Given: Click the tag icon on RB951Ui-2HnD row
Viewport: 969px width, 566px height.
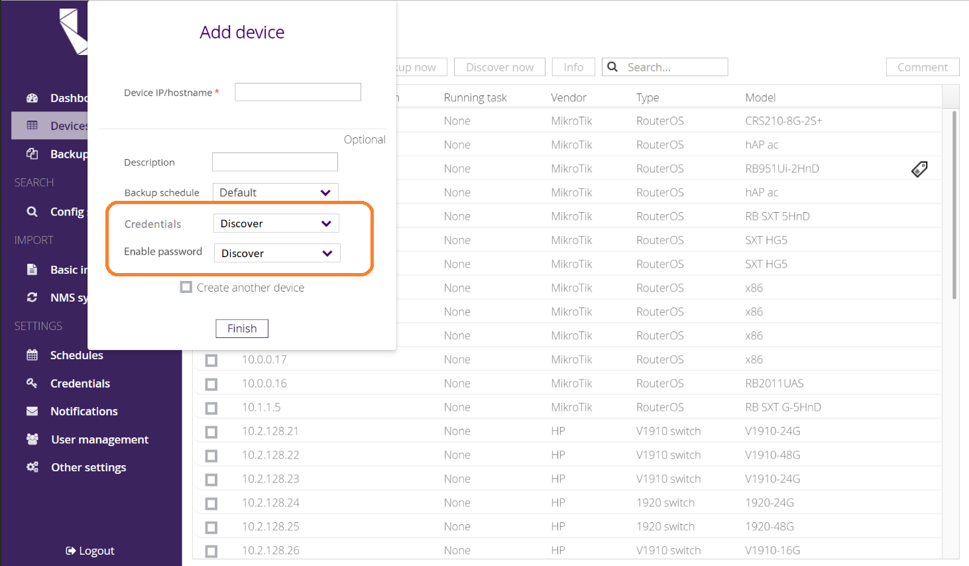Looking at the screenshot, I should click(x=919, y=169).
